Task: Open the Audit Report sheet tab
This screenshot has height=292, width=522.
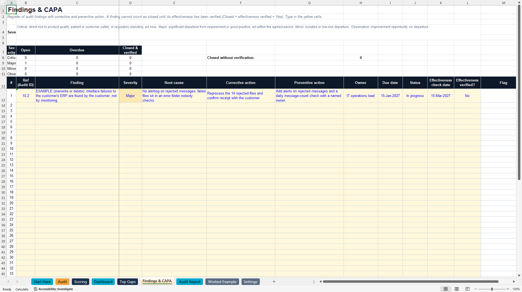Action: click(x=190, y=282)
